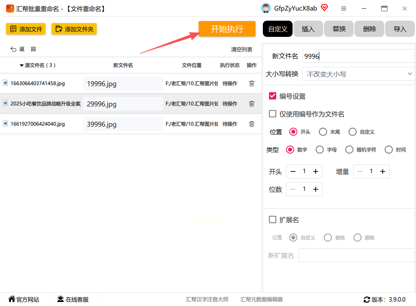Screen dimensions: 416x306
Task: Increase the 位数 digit count
Action: tap(315, 189)
